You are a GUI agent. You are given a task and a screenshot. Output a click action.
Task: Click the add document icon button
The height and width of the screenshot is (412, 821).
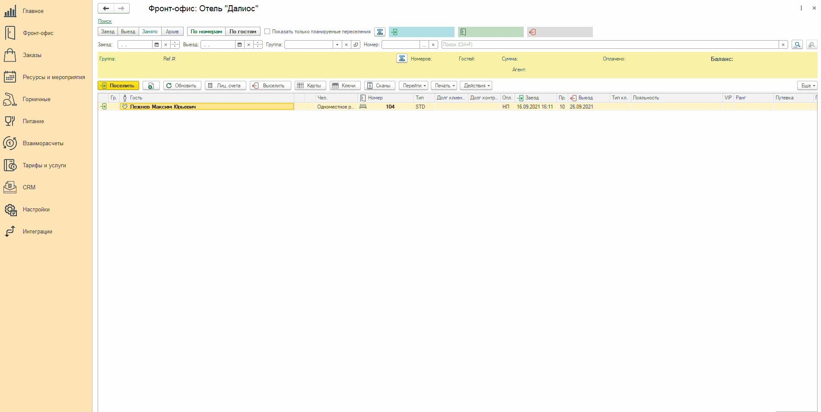(x=151, y=86)
